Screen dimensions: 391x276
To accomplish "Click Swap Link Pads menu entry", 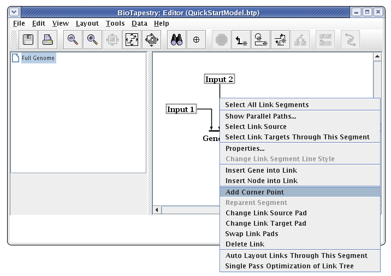I will 252,234.
